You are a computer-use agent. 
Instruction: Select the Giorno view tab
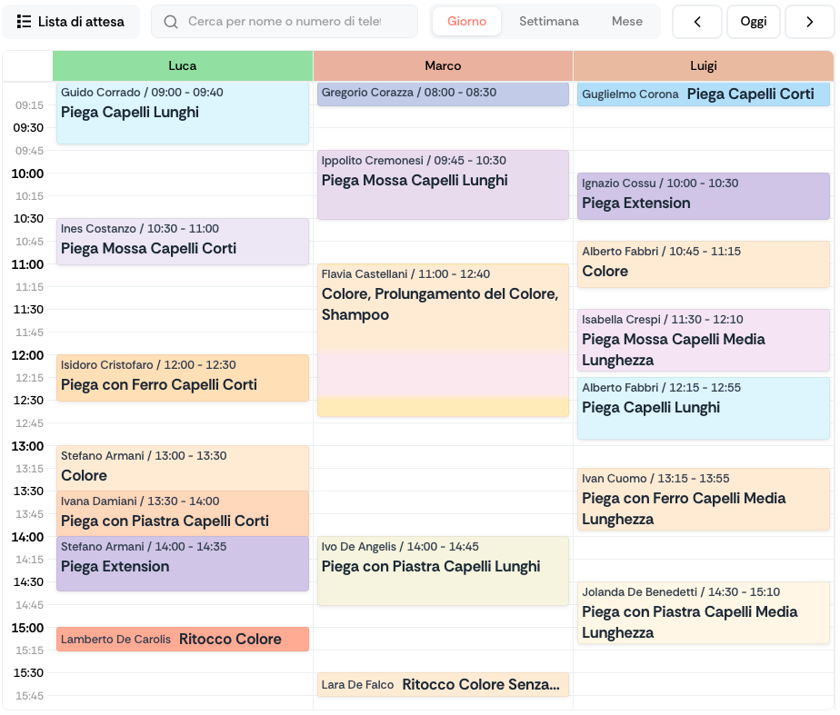point(466,21)
